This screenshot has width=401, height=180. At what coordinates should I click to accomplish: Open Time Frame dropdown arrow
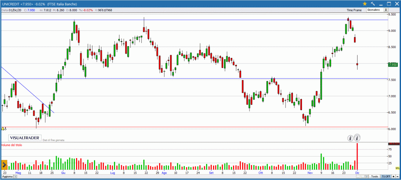pos(386,10)
